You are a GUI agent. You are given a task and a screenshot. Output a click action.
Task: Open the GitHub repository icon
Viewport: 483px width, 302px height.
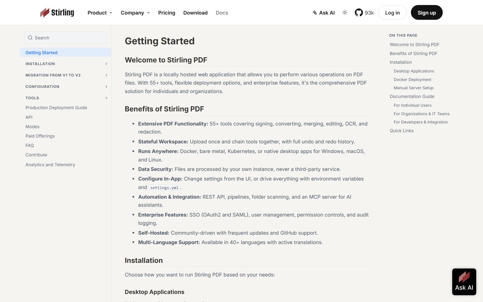point(359,13)
